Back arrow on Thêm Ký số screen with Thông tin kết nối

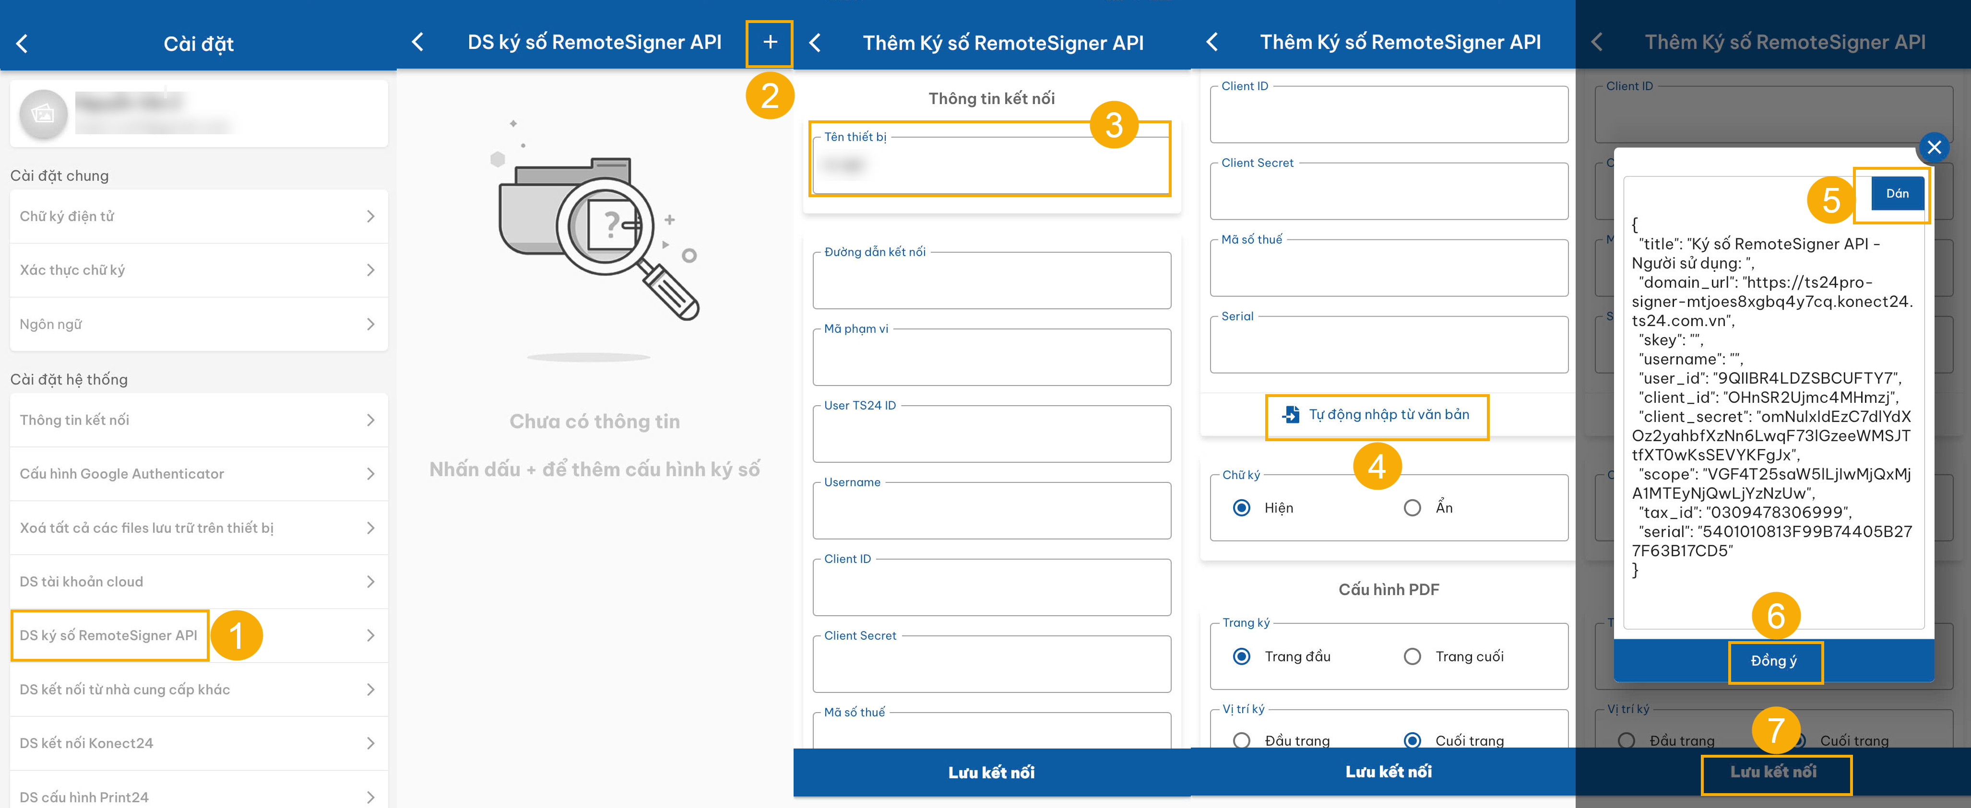[x=815, y=43]
